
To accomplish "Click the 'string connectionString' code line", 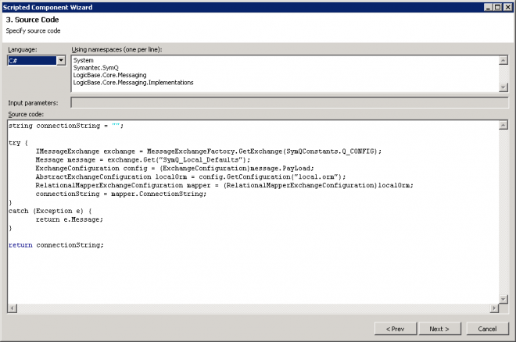I will (x=66, y=126).
